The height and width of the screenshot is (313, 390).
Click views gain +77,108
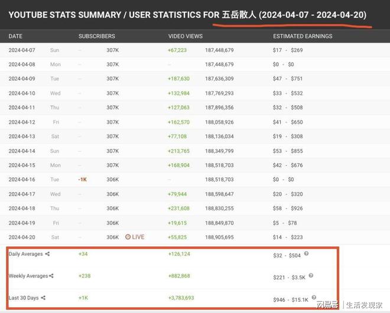click(177, 136)
